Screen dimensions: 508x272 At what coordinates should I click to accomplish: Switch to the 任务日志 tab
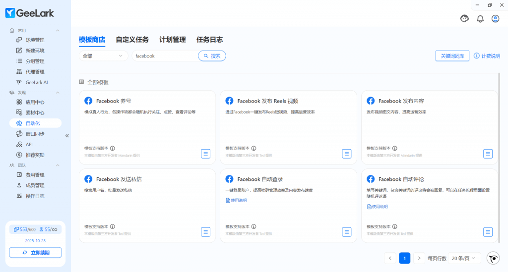209,40
